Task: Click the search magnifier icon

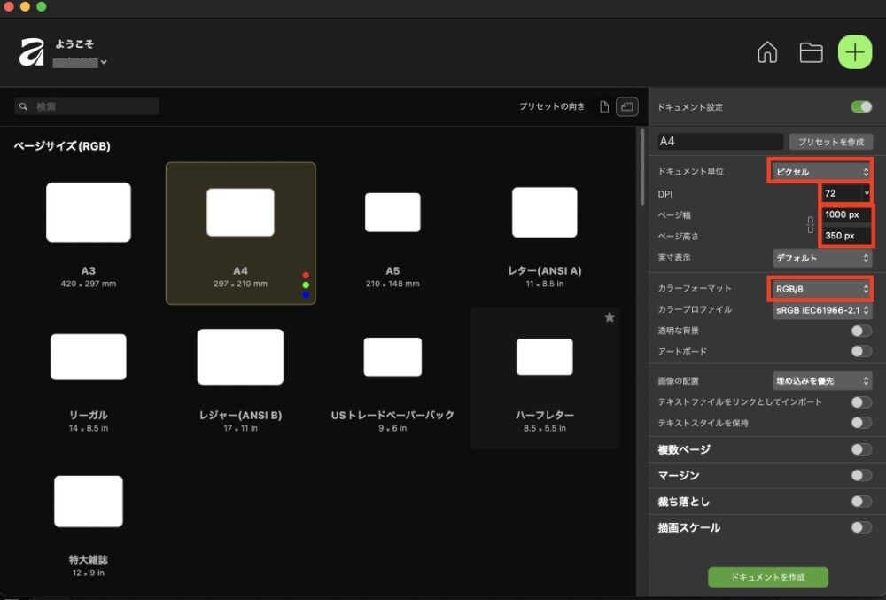Action: coord(23,105)
